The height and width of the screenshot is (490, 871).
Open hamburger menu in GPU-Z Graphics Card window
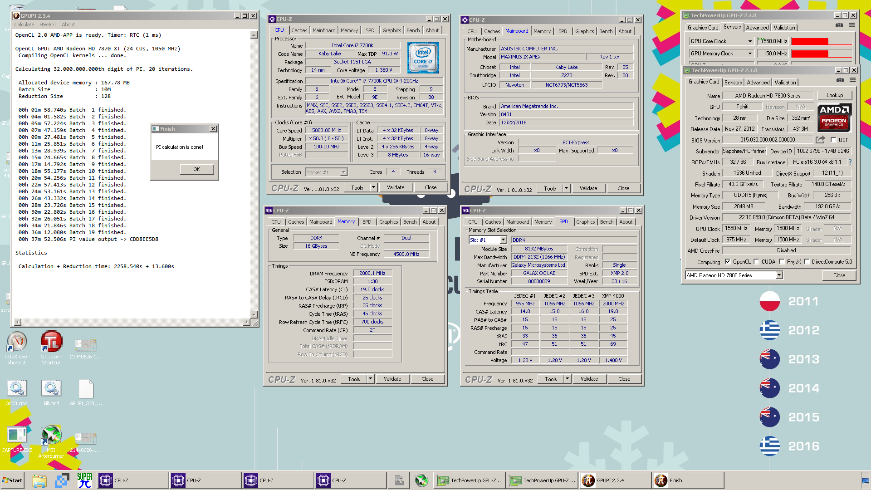[x=852, y=80]
